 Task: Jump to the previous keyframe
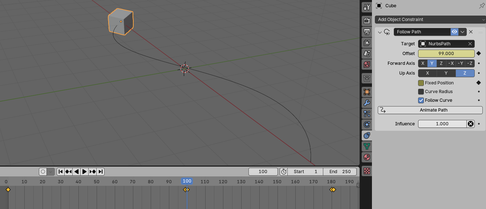(x=68, y=172)
